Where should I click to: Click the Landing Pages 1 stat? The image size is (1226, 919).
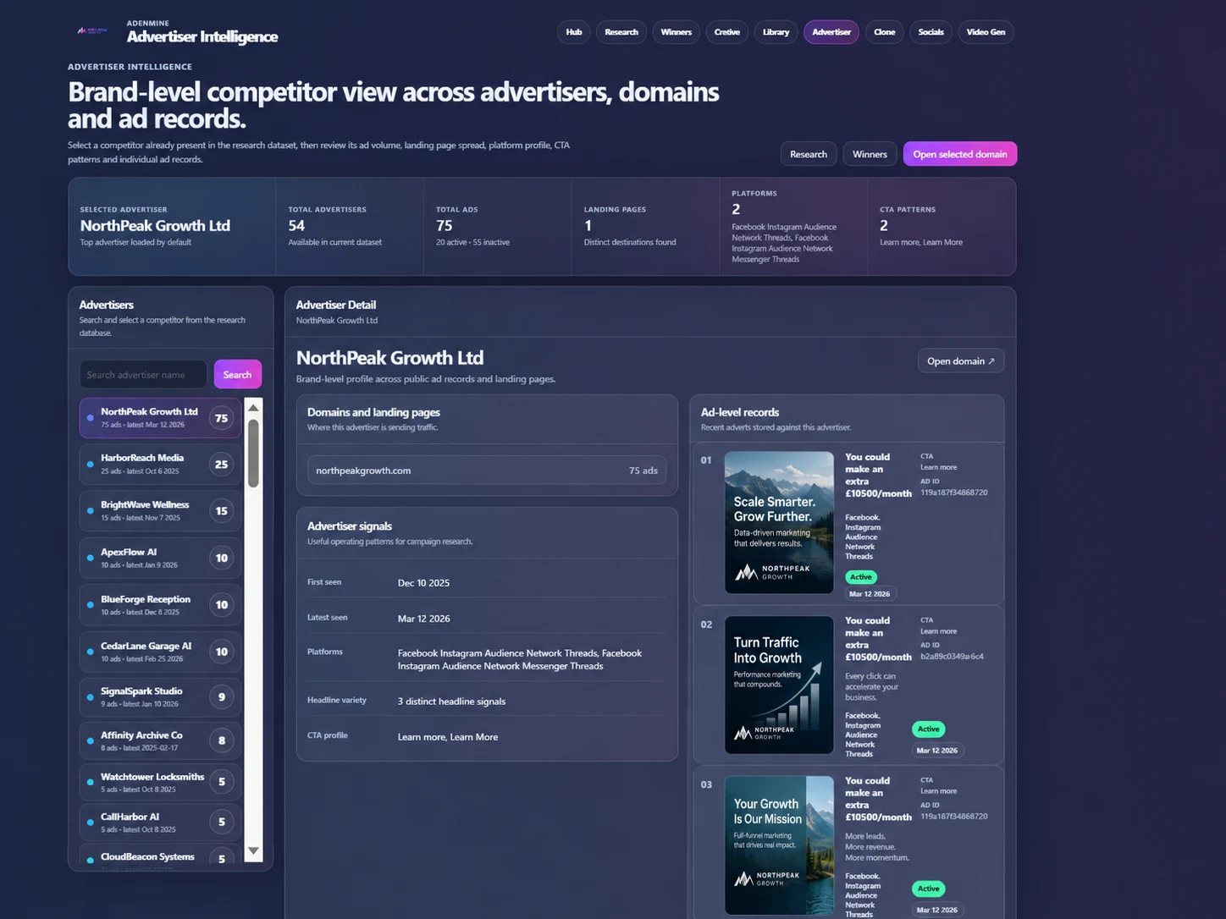tap(645, 227)
